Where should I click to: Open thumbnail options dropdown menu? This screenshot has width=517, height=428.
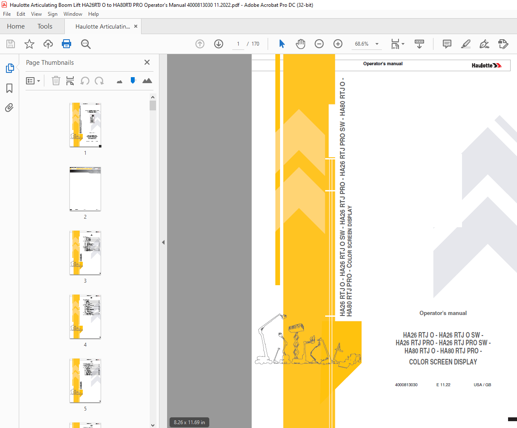coord(33,81)
